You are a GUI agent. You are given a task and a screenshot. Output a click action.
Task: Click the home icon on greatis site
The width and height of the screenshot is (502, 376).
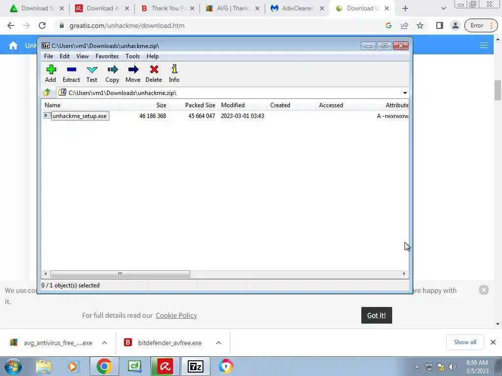click(13, 46)
